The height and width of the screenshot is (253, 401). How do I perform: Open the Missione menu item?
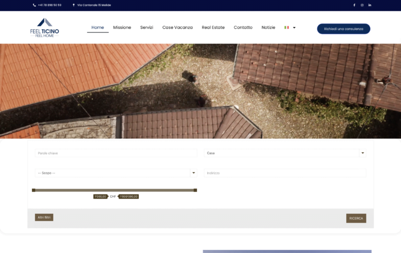click(x=122, y=27)
